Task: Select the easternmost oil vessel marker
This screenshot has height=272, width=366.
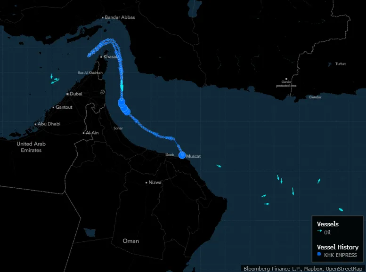Action: tap(341, 209)
